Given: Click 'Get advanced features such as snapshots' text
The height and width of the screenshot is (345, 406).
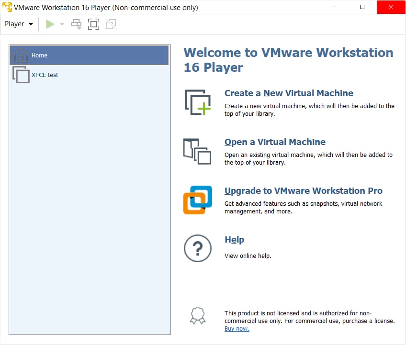Looking at the screenshot, I should point(303,207).
